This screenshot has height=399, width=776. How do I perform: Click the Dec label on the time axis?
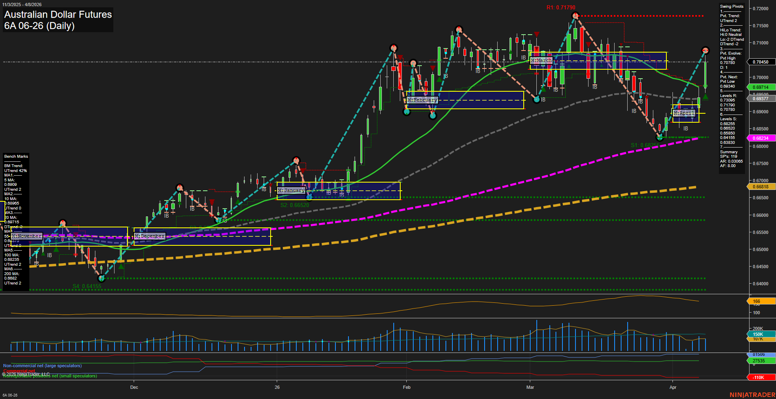pyautogui.click(x=134, y=387)
